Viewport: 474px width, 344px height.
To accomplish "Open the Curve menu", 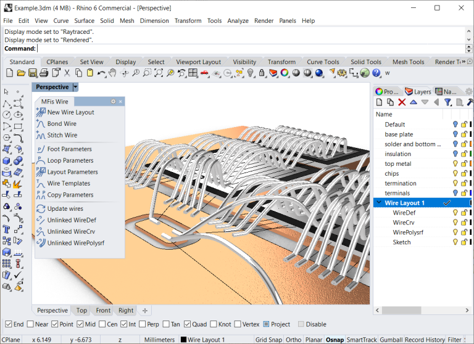I will click(x=61, y=20).
